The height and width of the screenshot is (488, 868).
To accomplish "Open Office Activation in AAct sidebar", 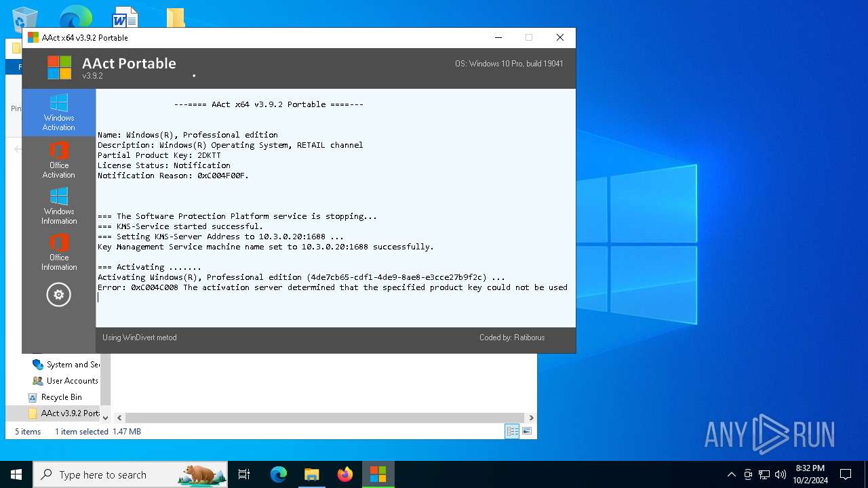I will (59, 160).
